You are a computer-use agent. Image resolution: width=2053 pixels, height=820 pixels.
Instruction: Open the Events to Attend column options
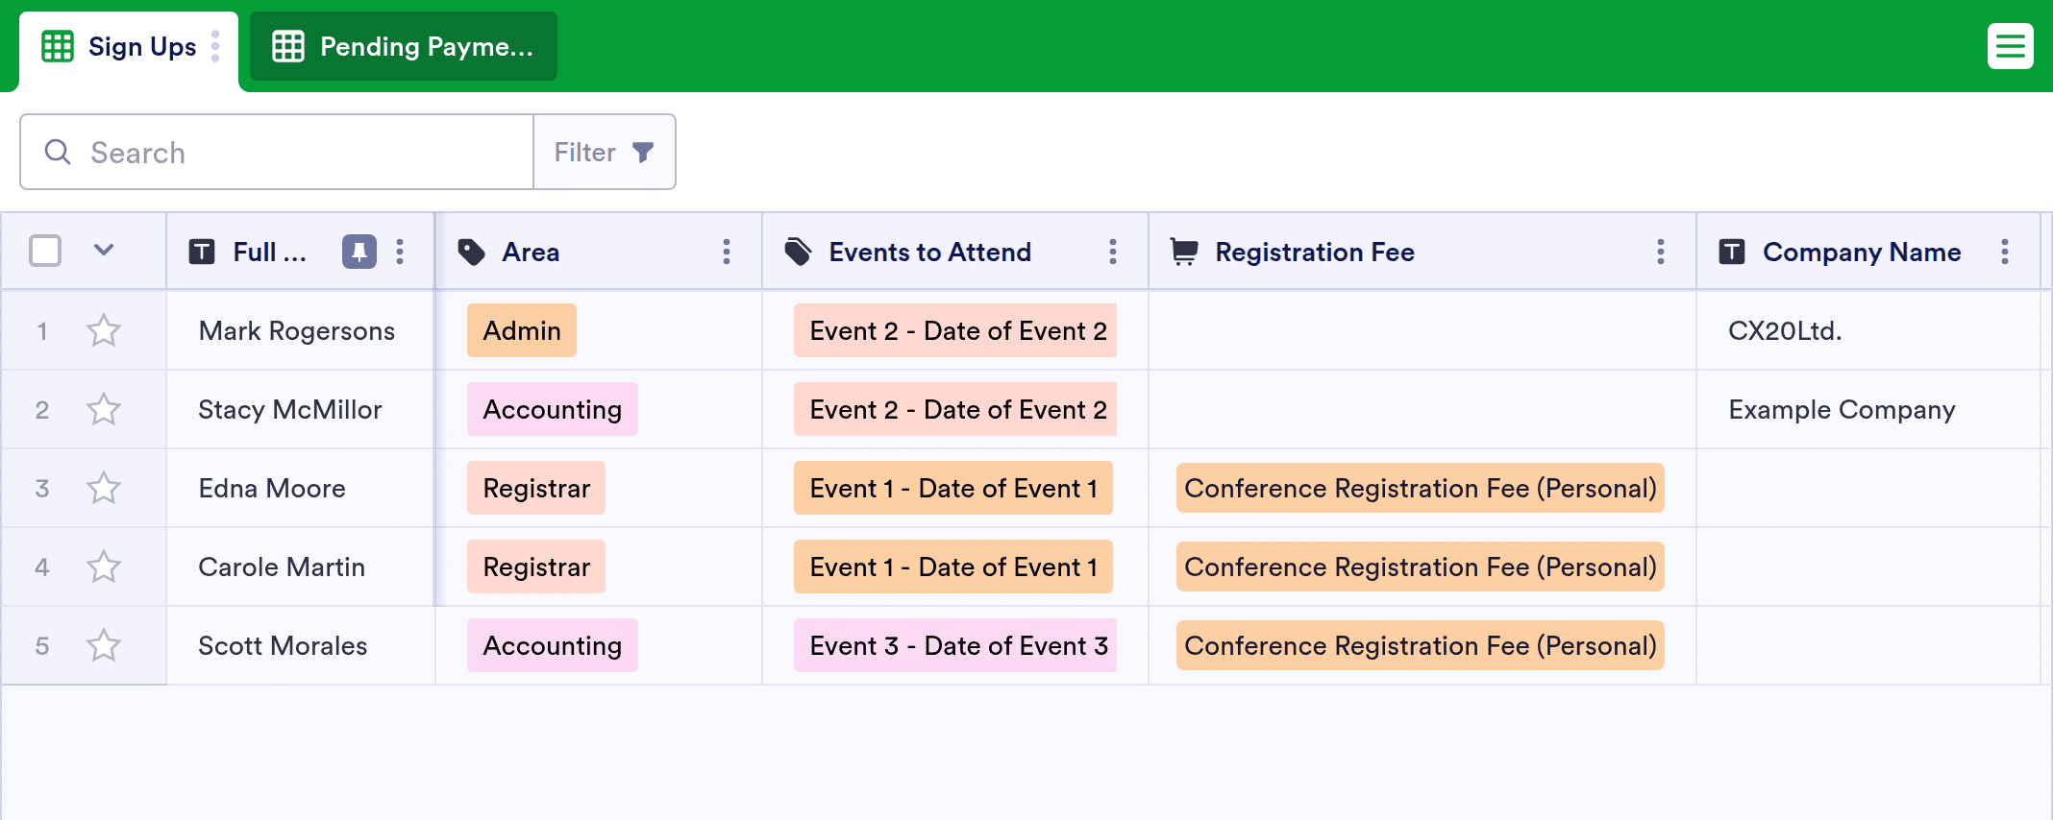[x=1113, y=252]
